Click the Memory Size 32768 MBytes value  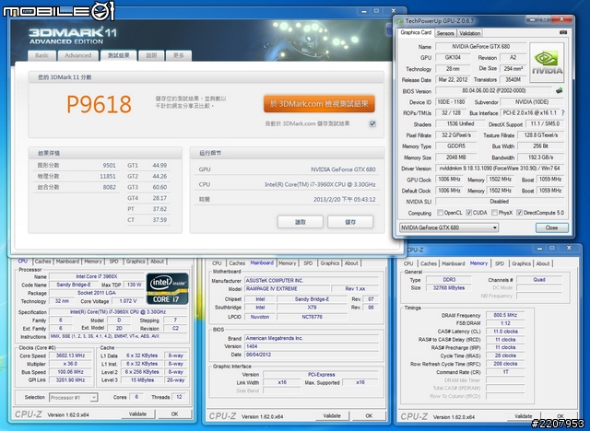[x=449, y=288]
